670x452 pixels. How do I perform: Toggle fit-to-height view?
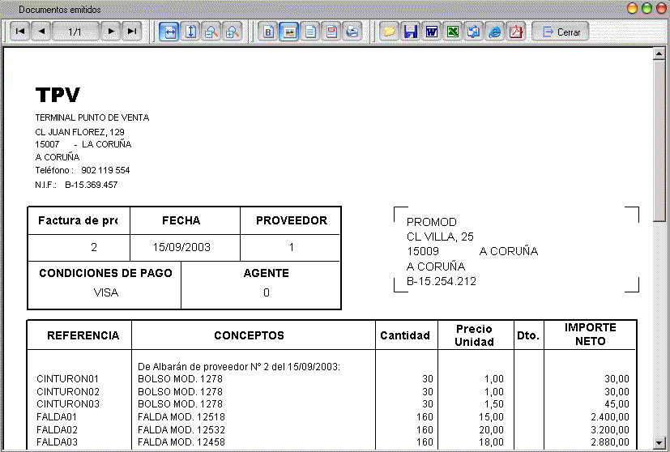coord(190,32)
